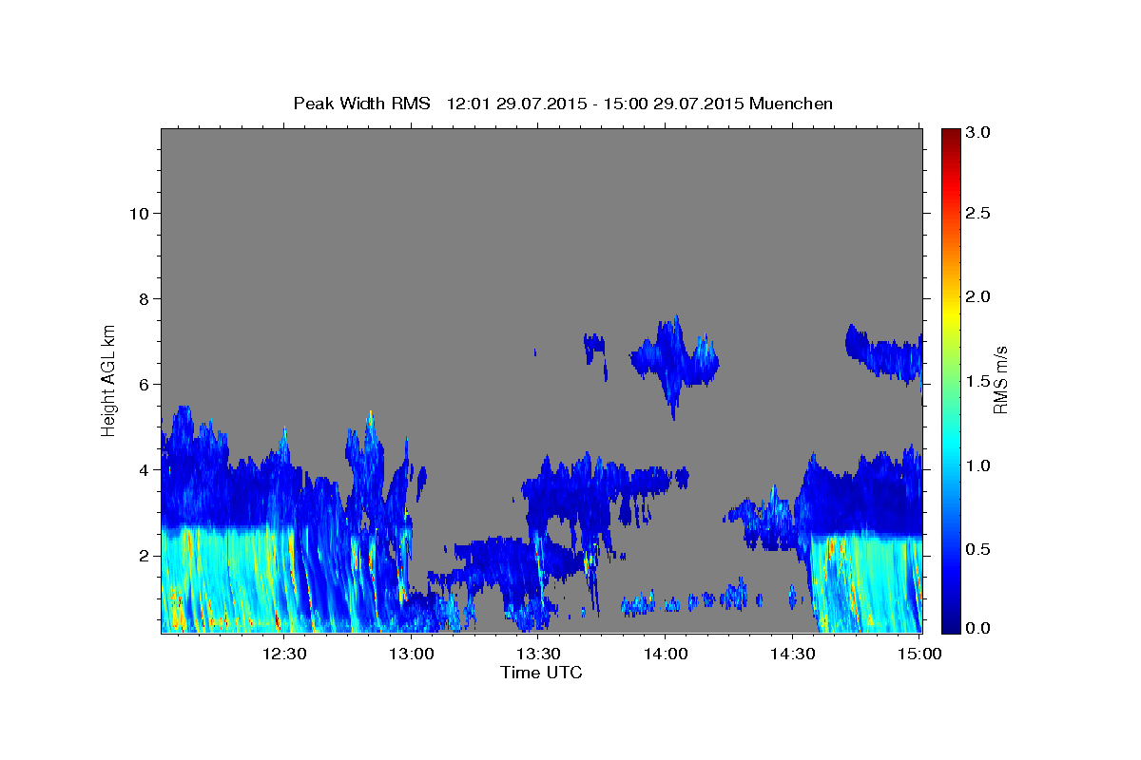Click the colorbar value 2.0
Screen dimensions: 1141x760
point(979,296)
